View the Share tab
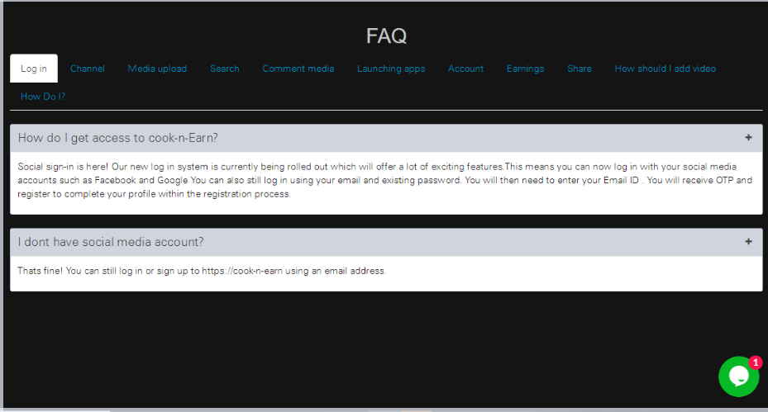768x412 pixels. click(580, 69)
